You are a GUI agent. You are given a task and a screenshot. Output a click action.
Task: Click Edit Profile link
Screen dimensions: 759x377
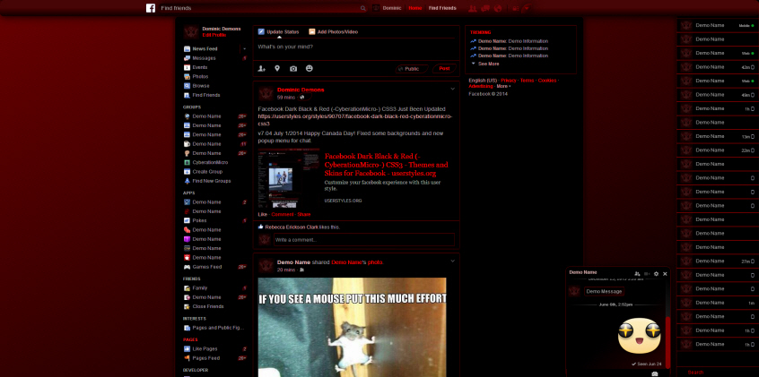[214, 35]
